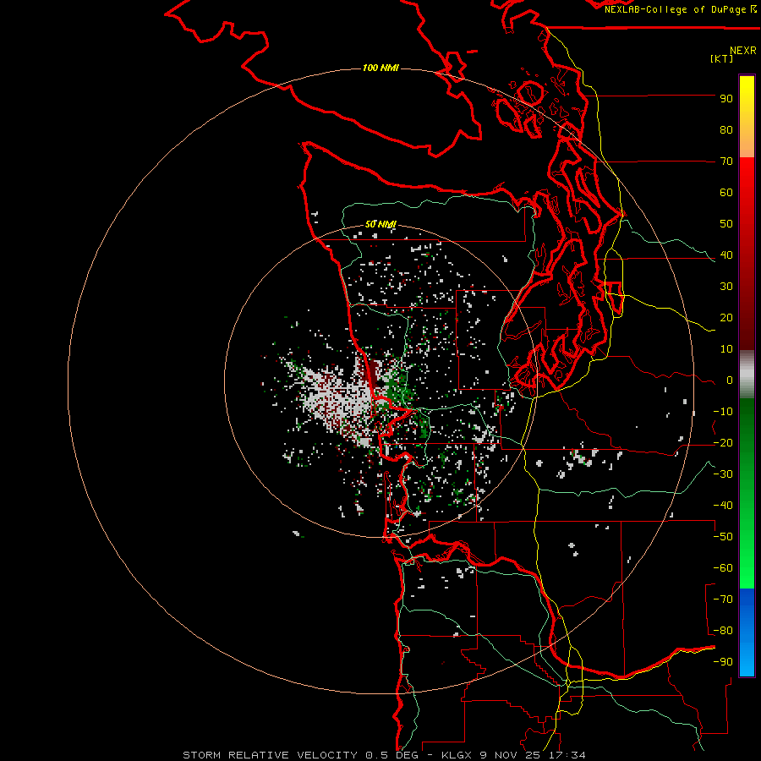Click the -10 value on the velocity scale
Image resolution: width=761 pixels, height=761 pixels.
click(x=723, y=412)
